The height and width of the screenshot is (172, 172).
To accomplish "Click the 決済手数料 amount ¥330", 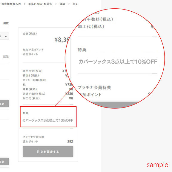I will (x=69, y=94).
